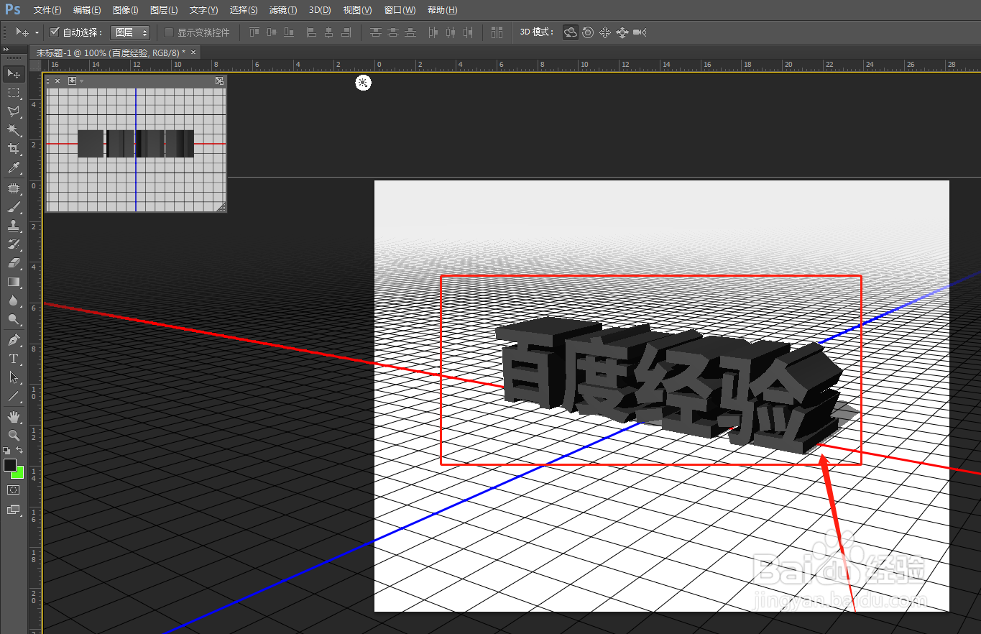
Task: Click the auto-align layers icon
Action: coord(497,32)
